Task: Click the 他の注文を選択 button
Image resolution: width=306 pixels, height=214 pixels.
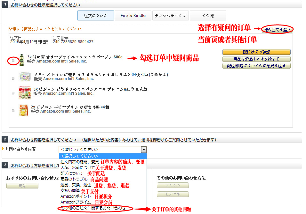Action: [277, 30]
